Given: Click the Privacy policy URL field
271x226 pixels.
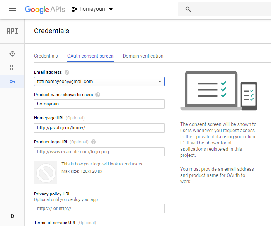Looking at the screenshot, I should click(99, 209).
